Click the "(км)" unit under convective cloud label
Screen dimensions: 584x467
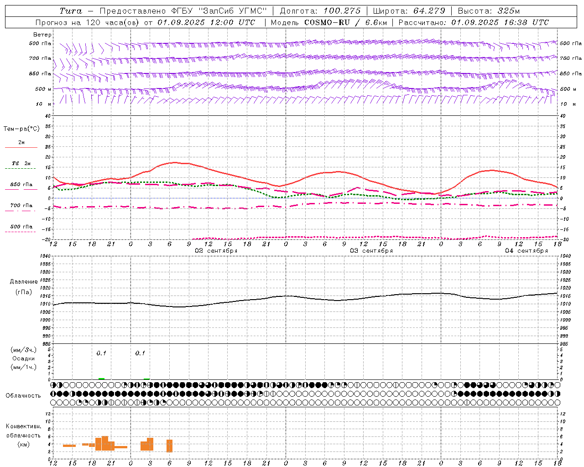(x=23, y=444)
